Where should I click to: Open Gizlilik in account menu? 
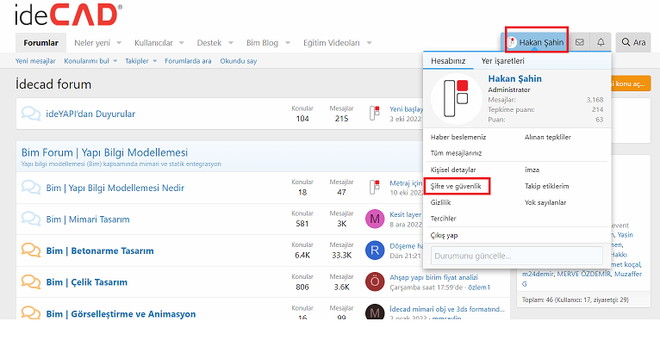pyautogui.click(x=440, y=202)
